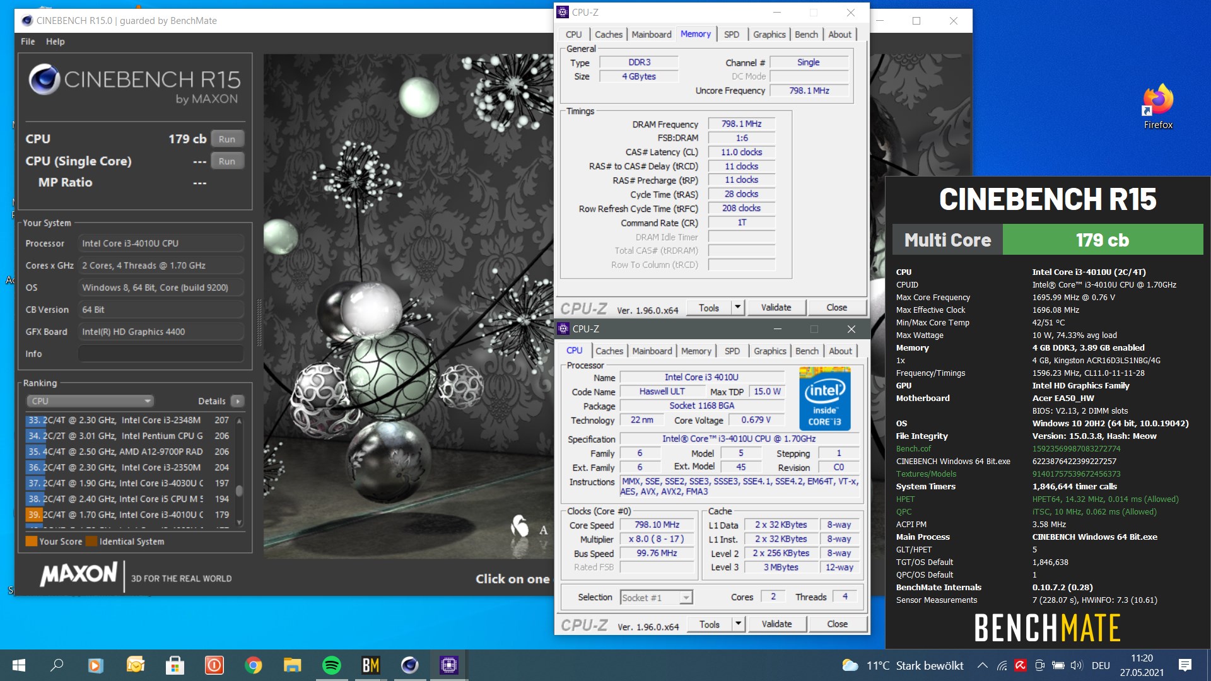Open Microsoft Store from taskbar
Image resolution: width=1211 pixels, height=681 pixels.
(175, 665)
